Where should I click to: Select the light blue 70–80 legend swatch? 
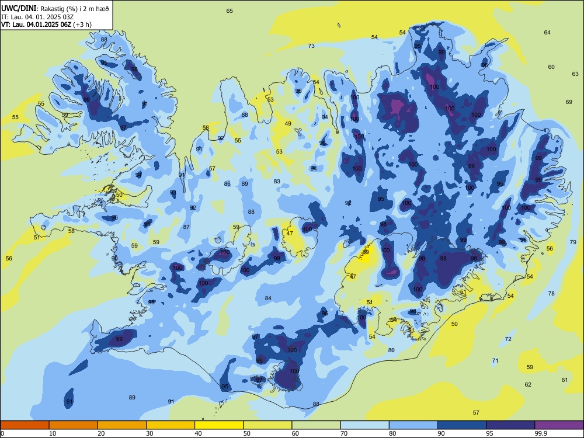pyautogui.click(x=364, y=425)
